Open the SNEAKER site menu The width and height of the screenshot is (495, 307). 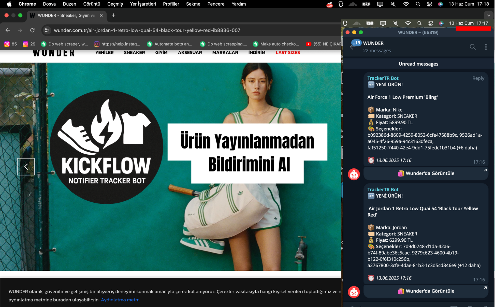pyautogui.click(x=134, y=53)
